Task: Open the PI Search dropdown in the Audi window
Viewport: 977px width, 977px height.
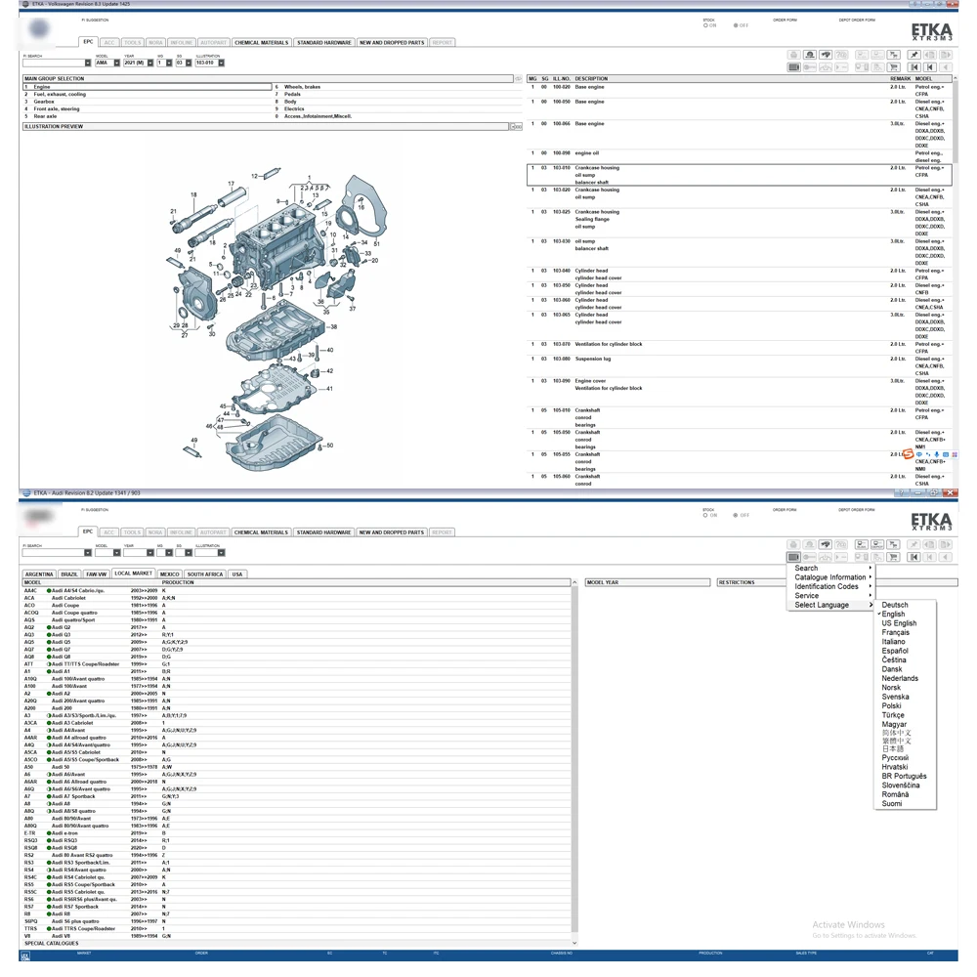Action: (88, 553)
